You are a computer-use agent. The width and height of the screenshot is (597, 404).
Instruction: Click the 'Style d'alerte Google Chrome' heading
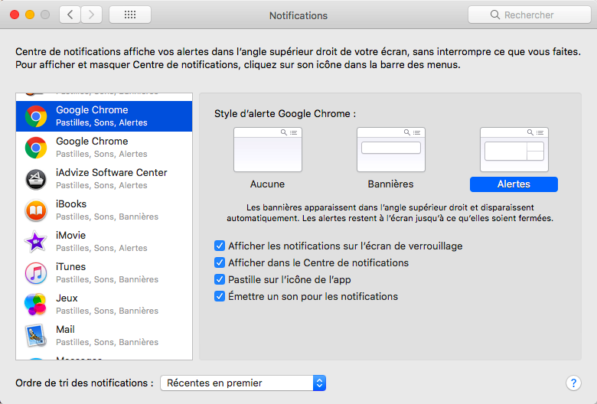(285, 114)
